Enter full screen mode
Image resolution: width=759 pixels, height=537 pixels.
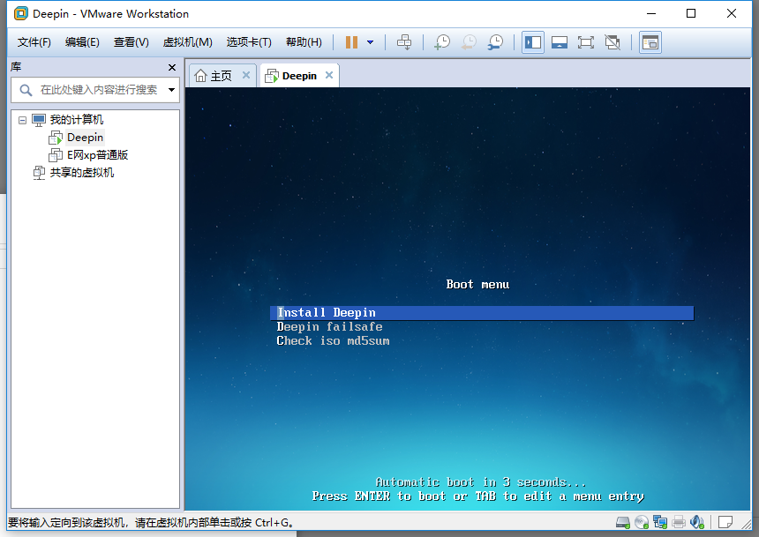coord(586,42)
